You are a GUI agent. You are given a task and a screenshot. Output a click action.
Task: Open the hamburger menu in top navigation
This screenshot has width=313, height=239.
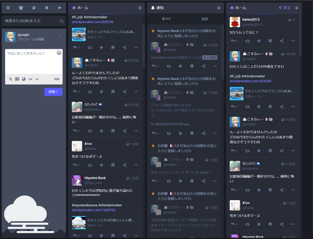click(8, 8)
